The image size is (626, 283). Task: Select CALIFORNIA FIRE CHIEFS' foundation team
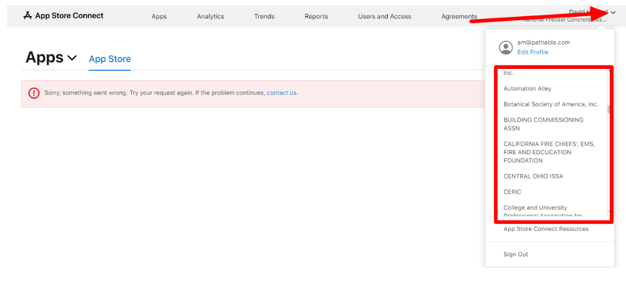tap(549, 153)
